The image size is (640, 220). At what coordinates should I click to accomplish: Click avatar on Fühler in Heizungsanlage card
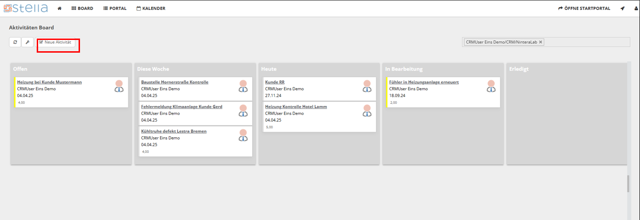(x=491, y=86)
